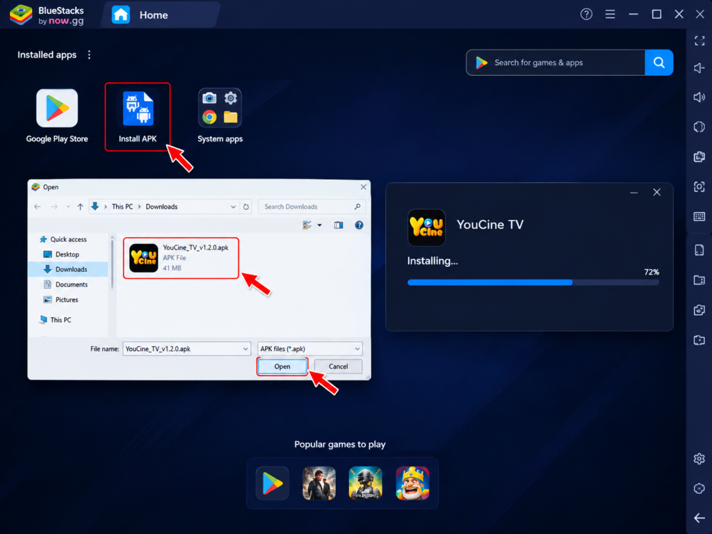Click the back arrow in the sidebar
Image resolution: width=712 pixels, height=534 pixels.
pos(699,517)
